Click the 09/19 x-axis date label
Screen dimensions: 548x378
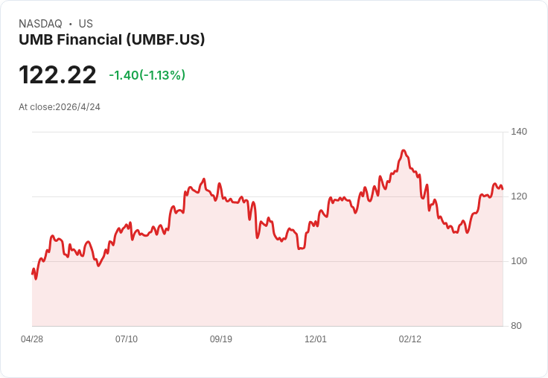pyautogui.click(x=221, y=339)
